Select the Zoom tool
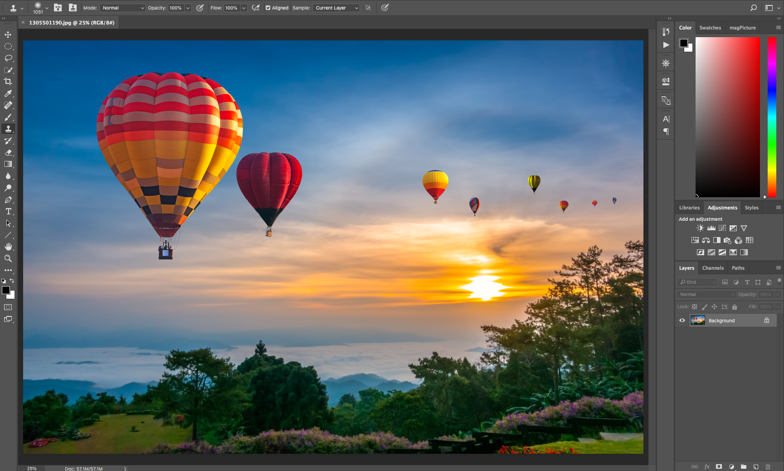 click(x=8, y=258)
